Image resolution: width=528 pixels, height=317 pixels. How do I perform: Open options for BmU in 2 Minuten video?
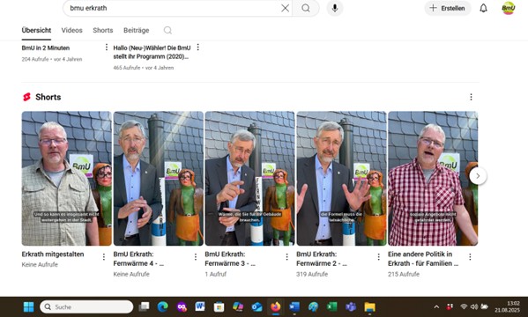pos(107,48)
